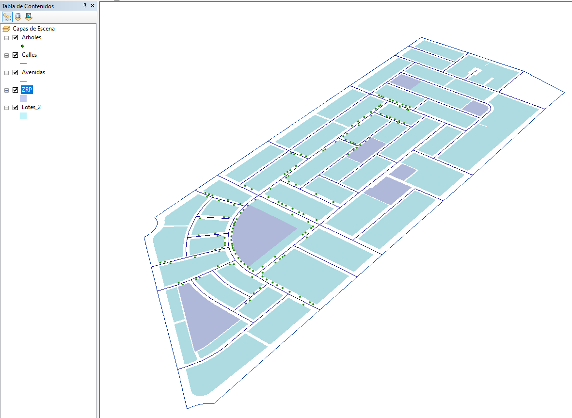
Task: Toggle the Avenidas layer visibility checkbox
Action: point(16,72)
